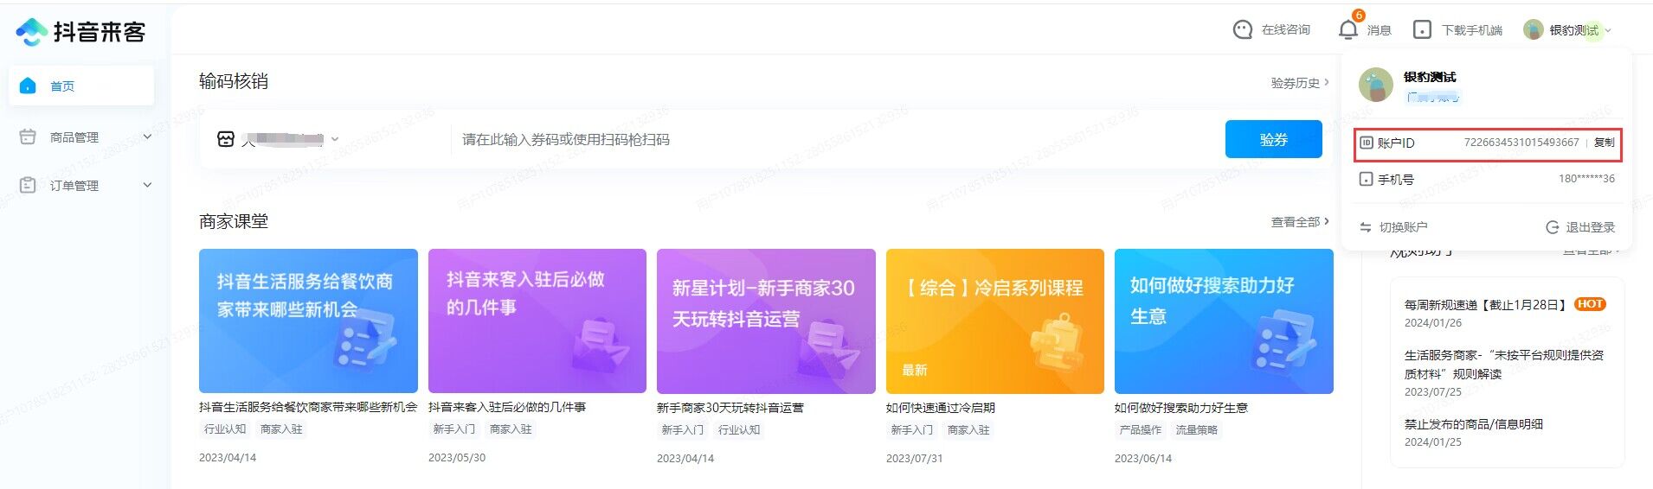Click the 退出登录 icon
This screenshot has width=1653, height=489.
1553,227
